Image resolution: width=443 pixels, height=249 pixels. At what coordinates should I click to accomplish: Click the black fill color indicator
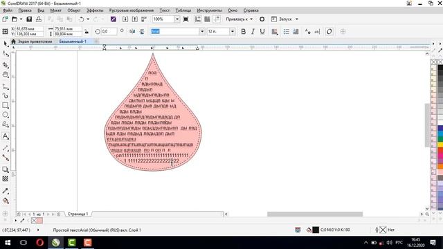316,230
